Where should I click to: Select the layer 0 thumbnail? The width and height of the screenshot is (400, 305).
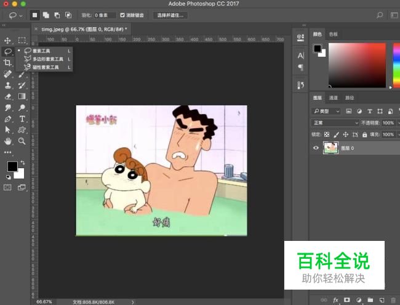330,148
